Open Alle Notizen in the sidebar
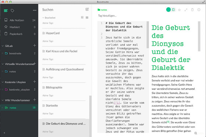 click(x=19, y=20)
